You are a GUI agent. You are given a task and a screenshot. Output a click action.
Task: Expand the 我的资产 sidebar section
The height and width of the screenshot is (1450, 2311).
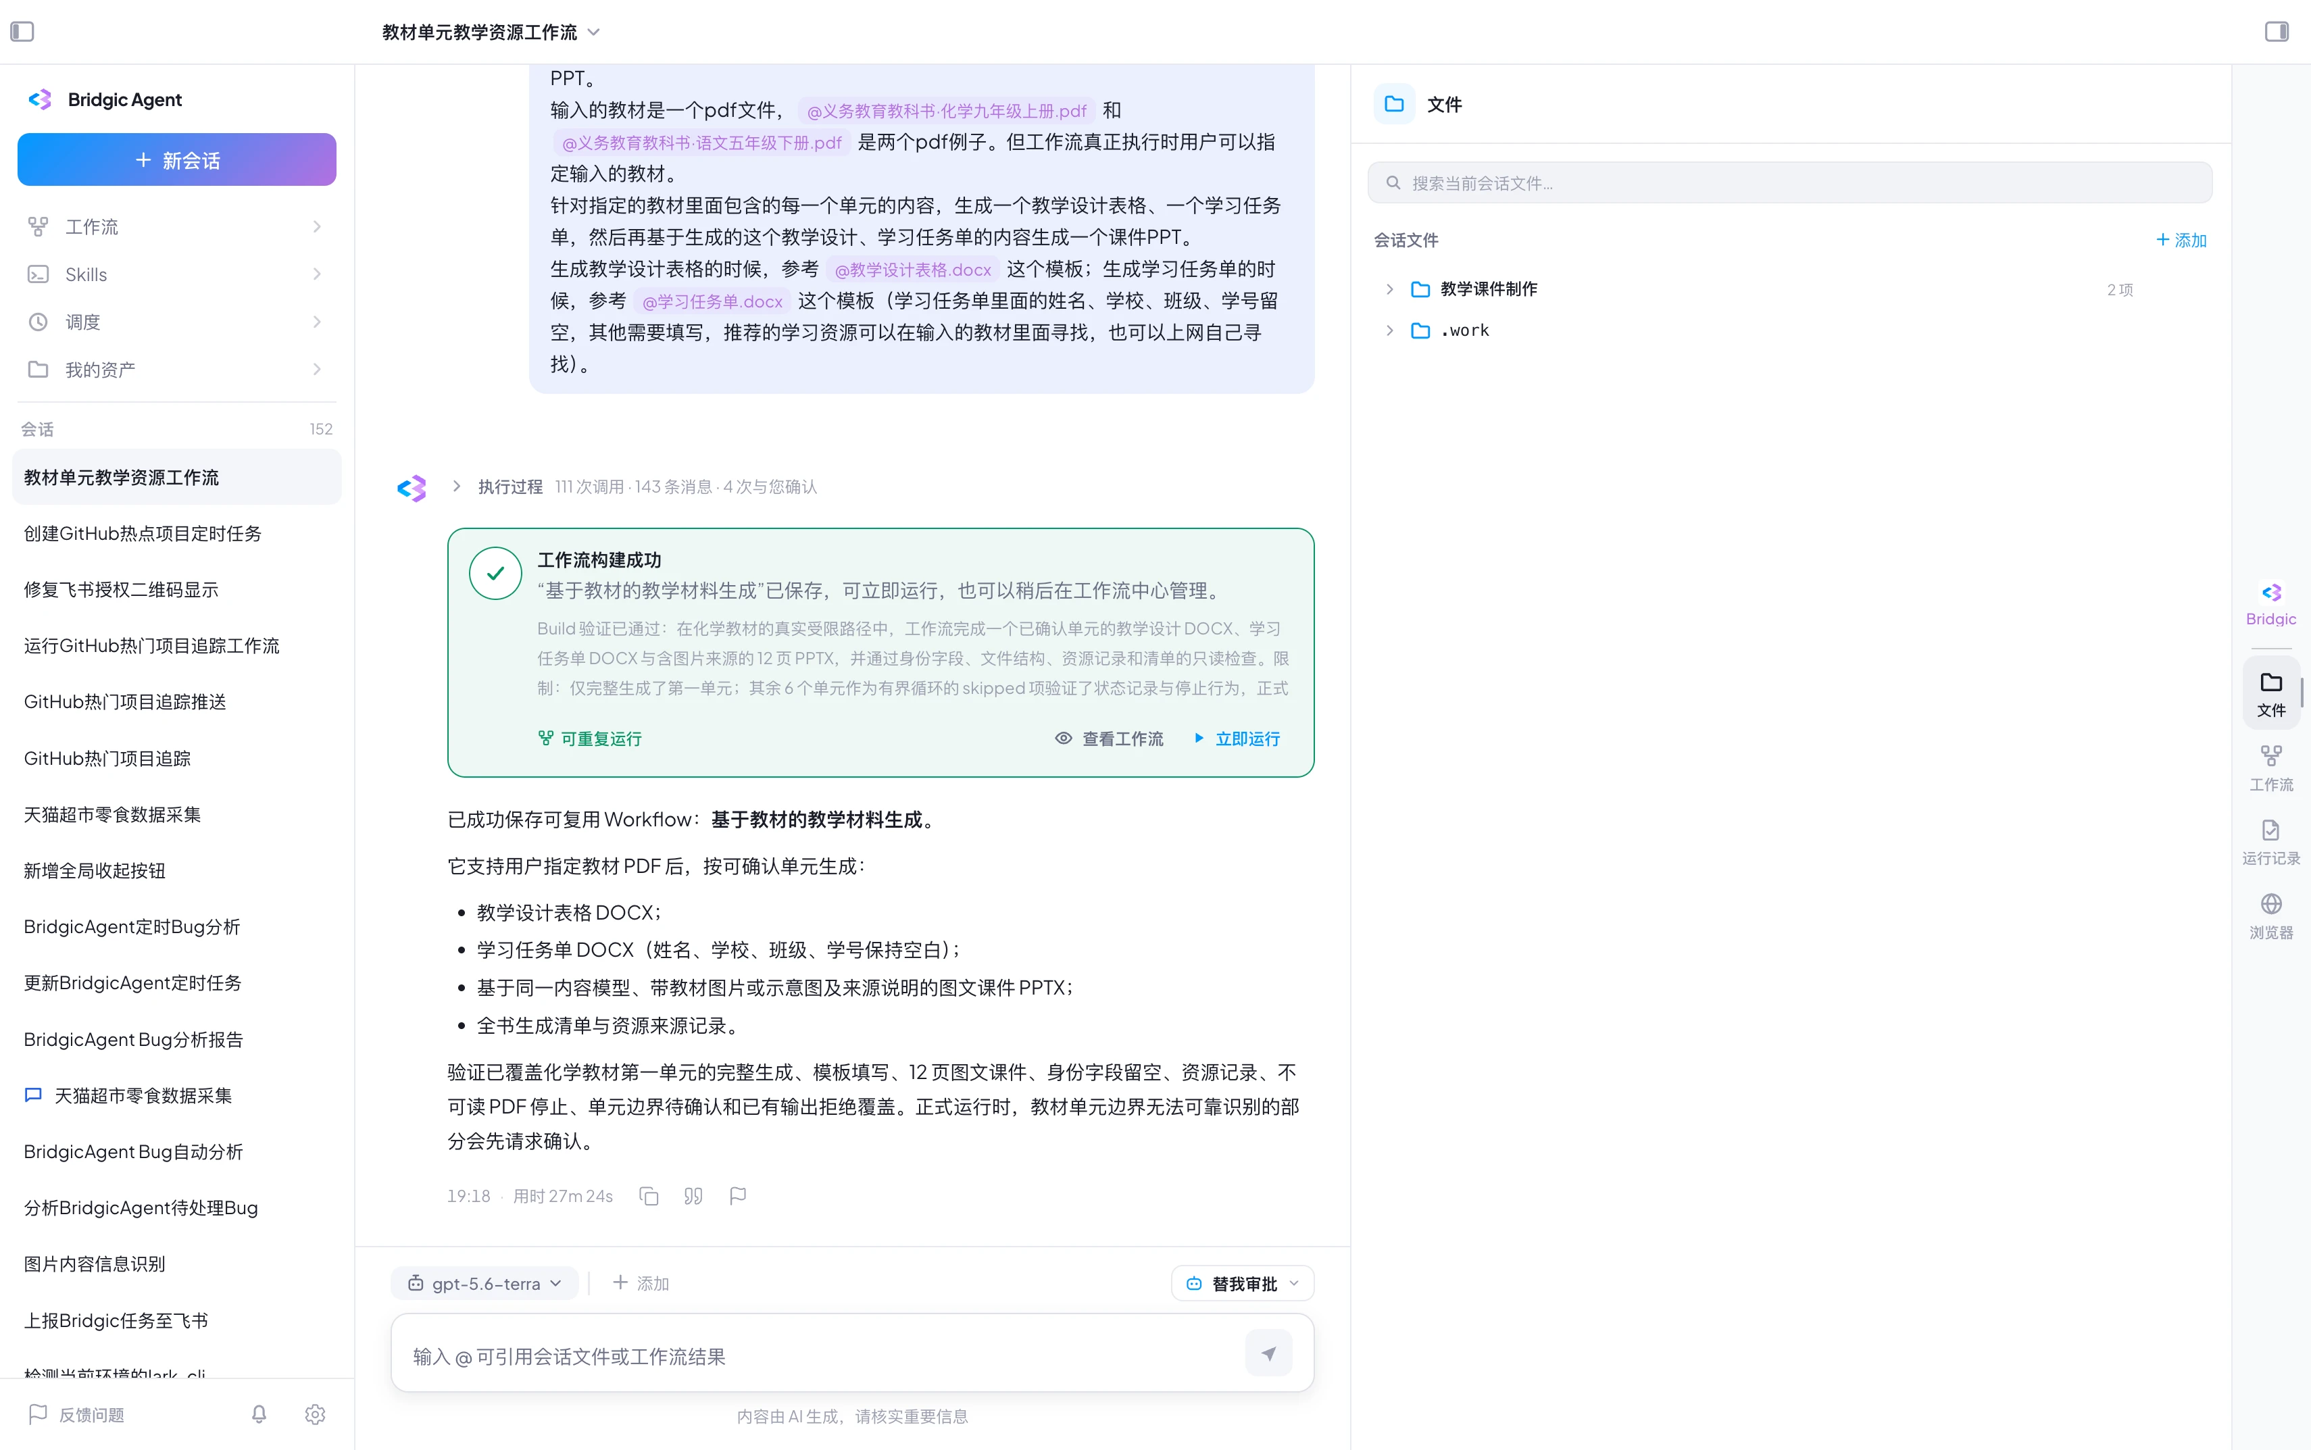176,369
